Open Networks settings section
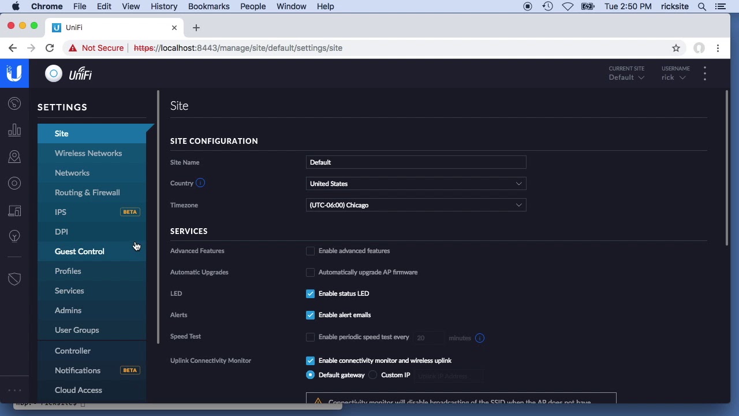This screenshot has height=416, width=739. tap(92, 173)
